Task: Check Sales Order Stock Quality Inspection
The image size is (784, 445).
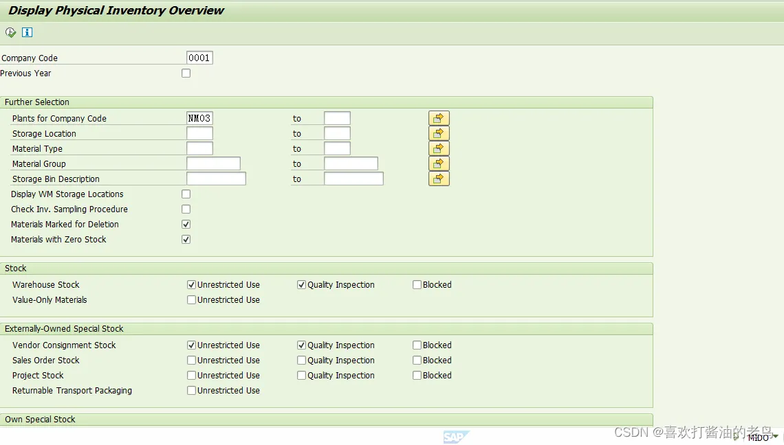Action: [301, 360]
